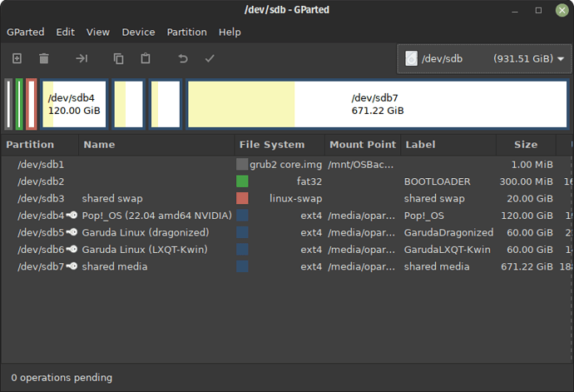574x392 pixels.
Task: Sort by the Partition column header
Action: point(40,145)
